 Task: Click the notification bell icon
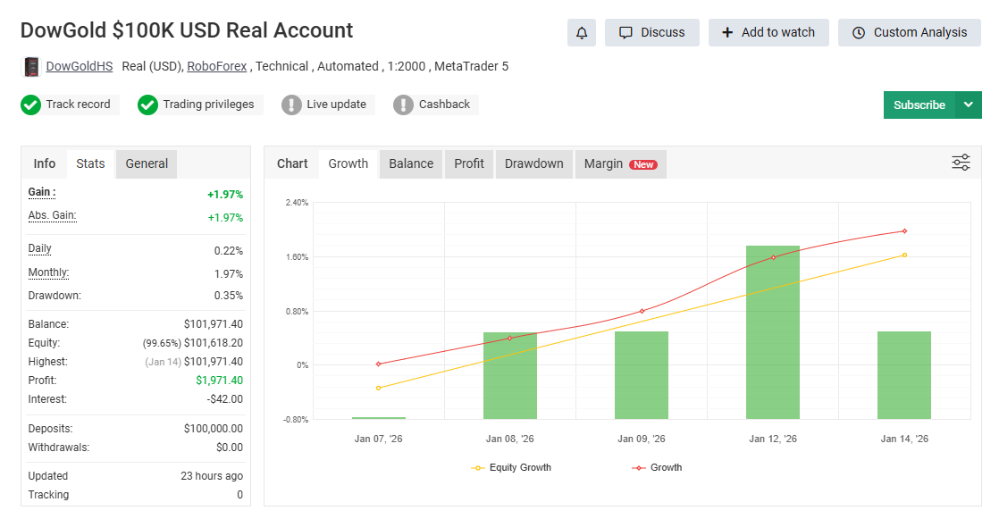582,32
